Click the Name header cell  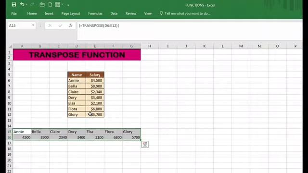tap(77, 75)
